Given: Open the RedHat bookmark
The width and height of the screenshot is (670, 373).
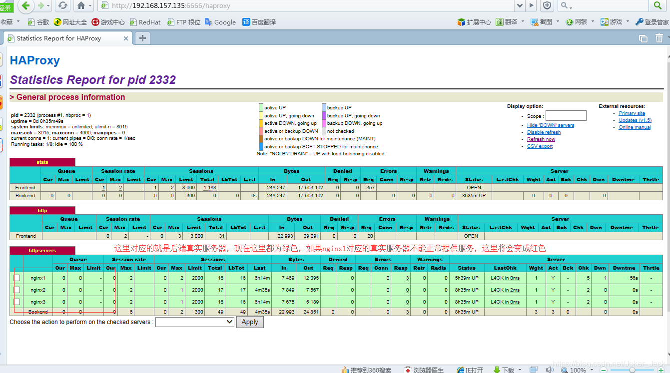Looking at the screenshot, I should (x=145, y=22).
